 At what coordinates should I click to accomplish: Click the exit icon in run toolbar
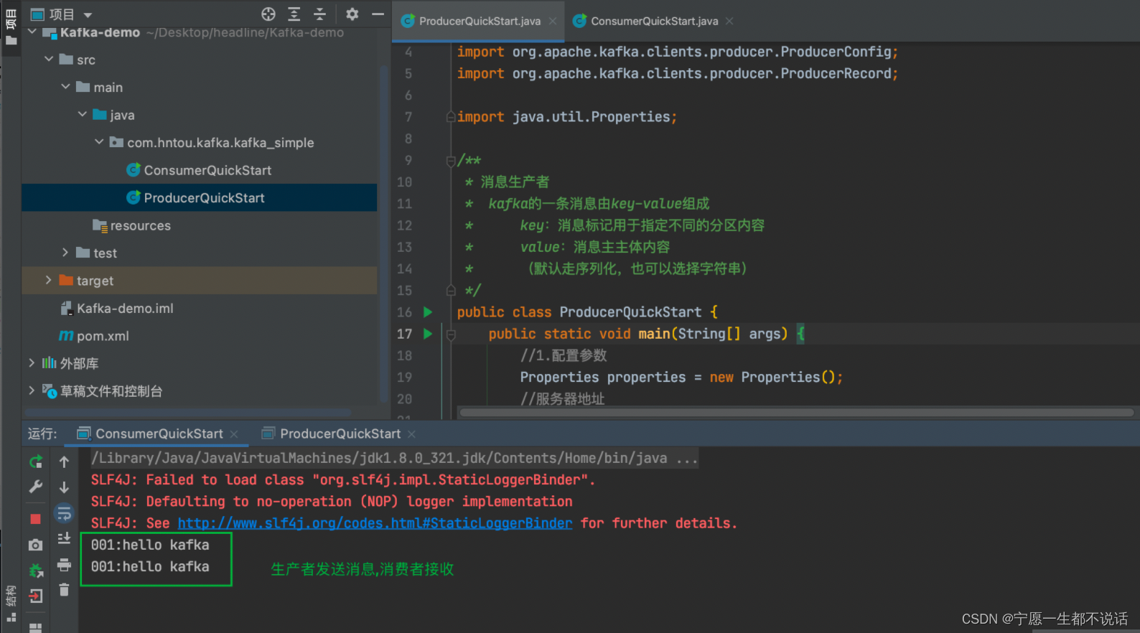tap(36, 596)
